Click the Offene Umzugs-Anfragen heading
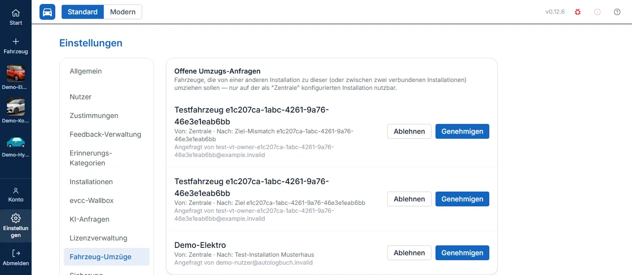This screenshot has width=632, height=275. [217, 71]
